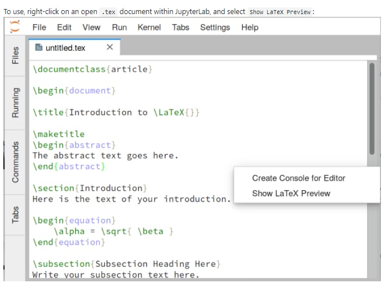
Task: Click the \title{Introduction to \LaTeX{}} line
Action: pos(116,113)
